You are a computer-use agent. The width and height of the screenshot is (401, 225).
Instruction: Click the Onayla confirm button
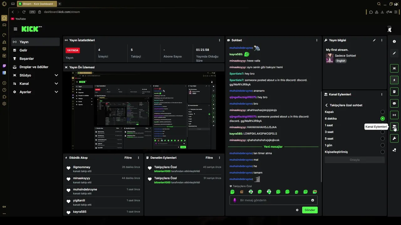(354, 160)
